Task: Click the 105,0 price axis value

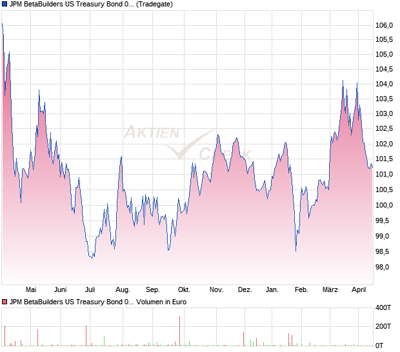Action: pos(384,54)
